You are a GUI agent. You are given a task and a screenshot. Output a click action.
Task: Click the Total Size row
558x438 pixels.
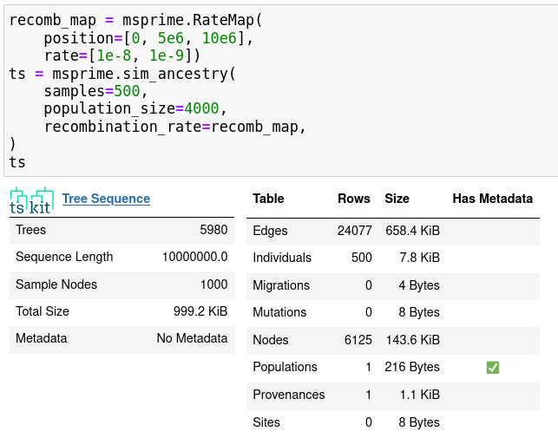click(x=121, y=311)
